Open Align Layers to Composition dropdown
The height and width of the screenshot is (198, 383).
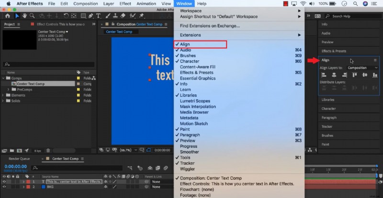pyautogui.click(x=362, y=68)
